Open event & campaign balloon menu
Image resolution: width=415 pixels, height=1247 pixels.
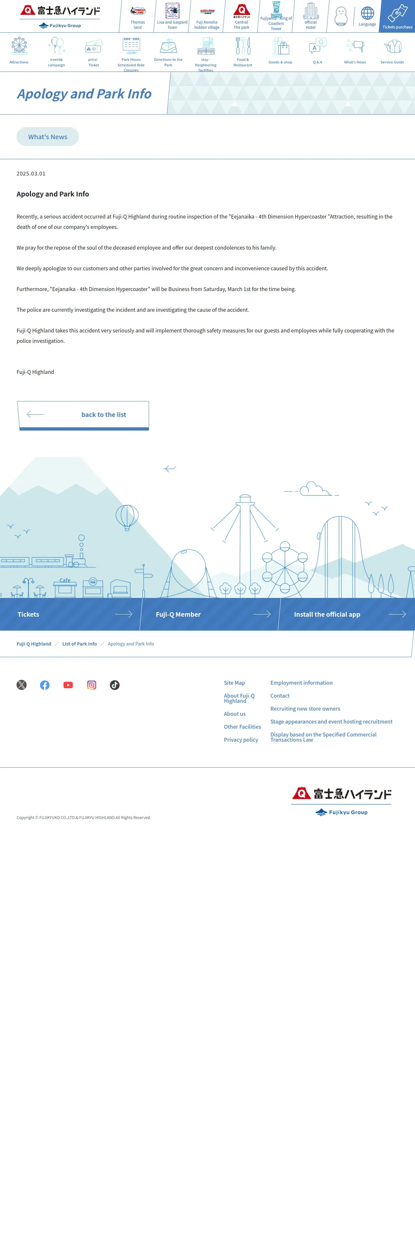[x=57, y=52]
